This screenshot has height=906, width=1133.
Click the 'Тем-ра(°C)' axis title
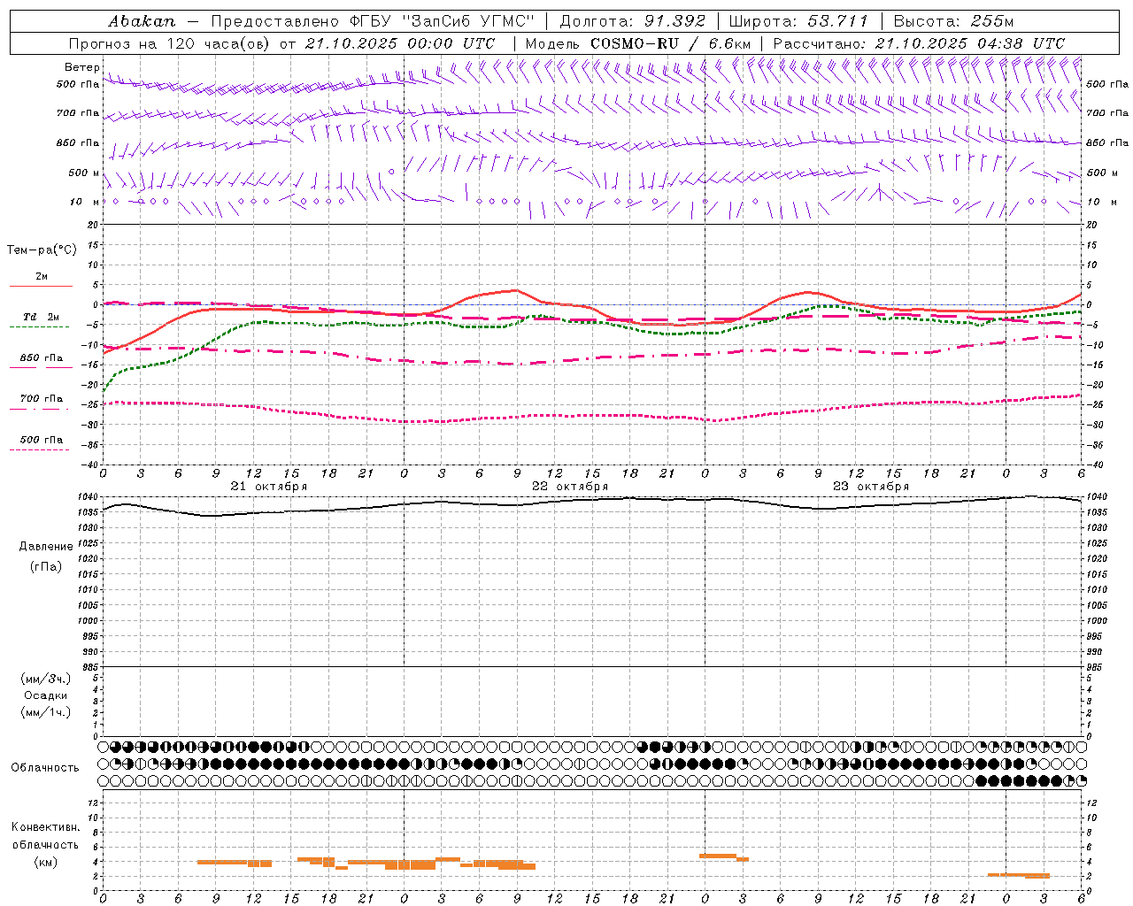point(42,250)
